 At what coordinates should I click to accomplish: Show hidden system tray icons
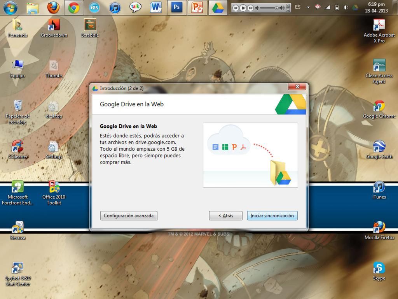(308, 7)
